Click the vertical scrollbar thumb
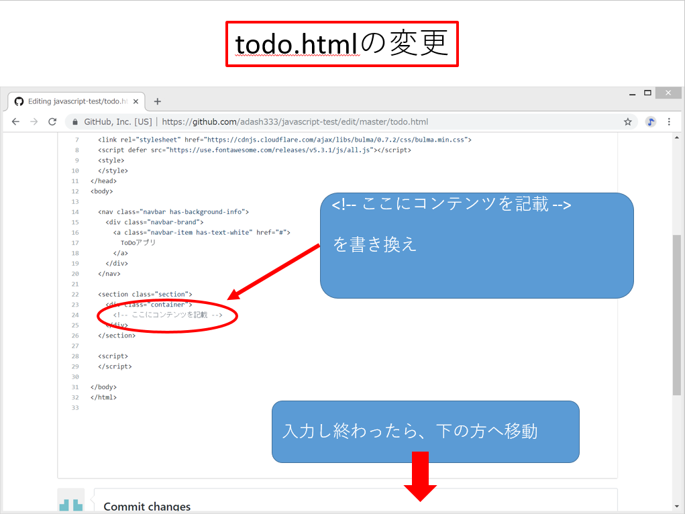685x514 pixels. pyautogui.click(x=676, y=315)
